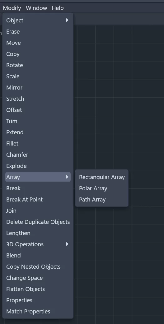Choose Copy Nested Objects

pyautogui.click(x=38, y=266)
